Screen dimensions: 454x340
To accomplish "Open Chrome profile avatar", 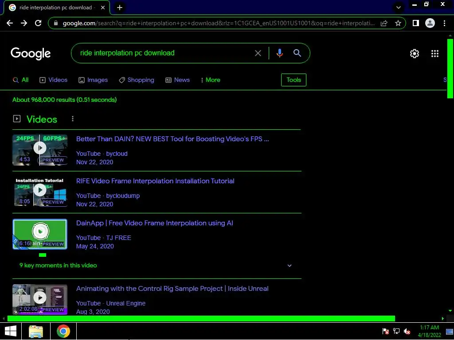I will point(430,23).
